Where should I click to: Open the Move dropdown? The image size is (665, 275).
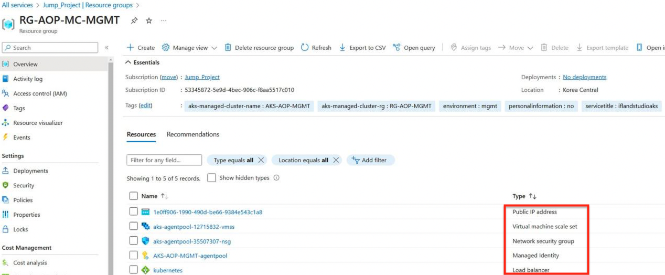coord(516,48)
